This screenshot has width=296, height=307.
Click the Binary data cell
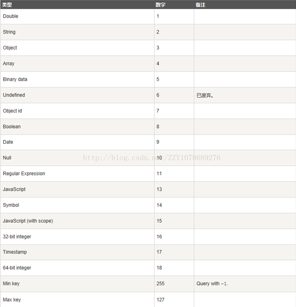tap(77, 79)
